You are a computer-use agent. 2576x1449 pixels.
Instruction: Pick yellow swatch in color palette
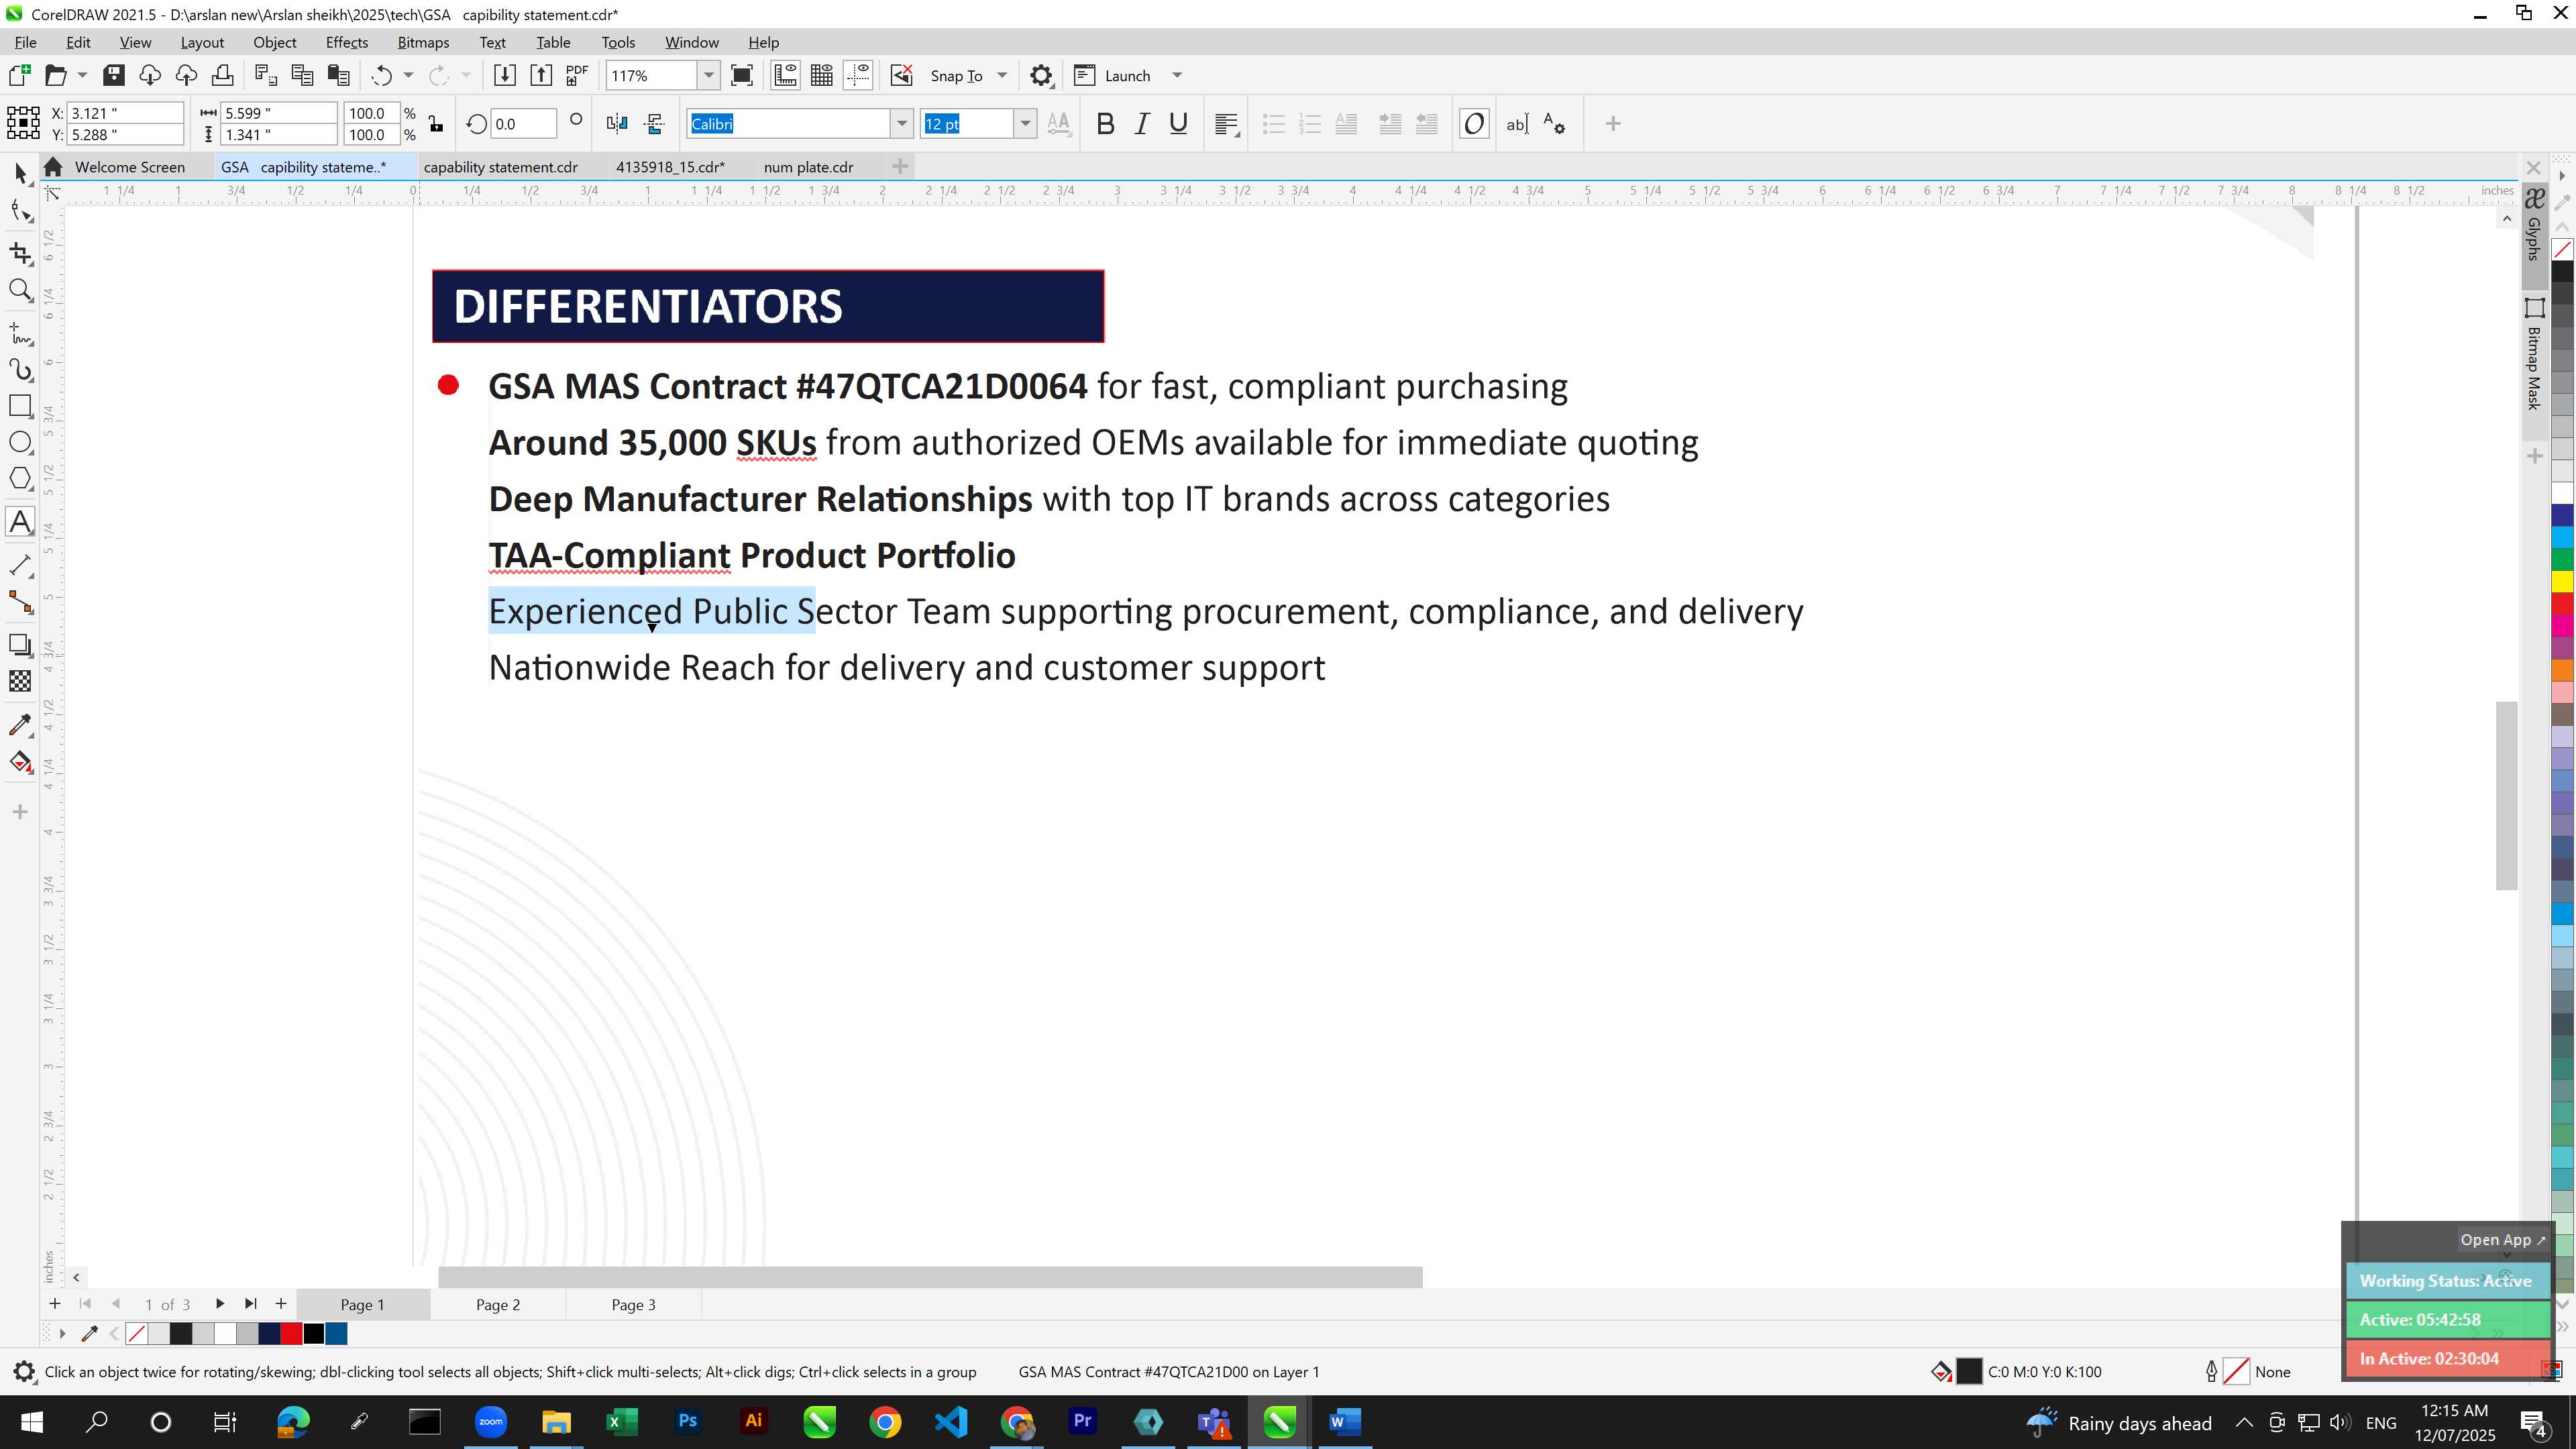pyautogui.click(x=2563, y=581)
